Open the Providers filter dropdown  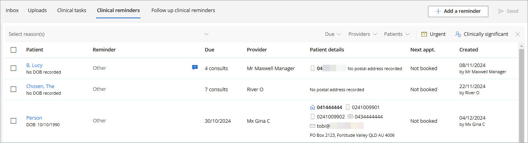363,34
